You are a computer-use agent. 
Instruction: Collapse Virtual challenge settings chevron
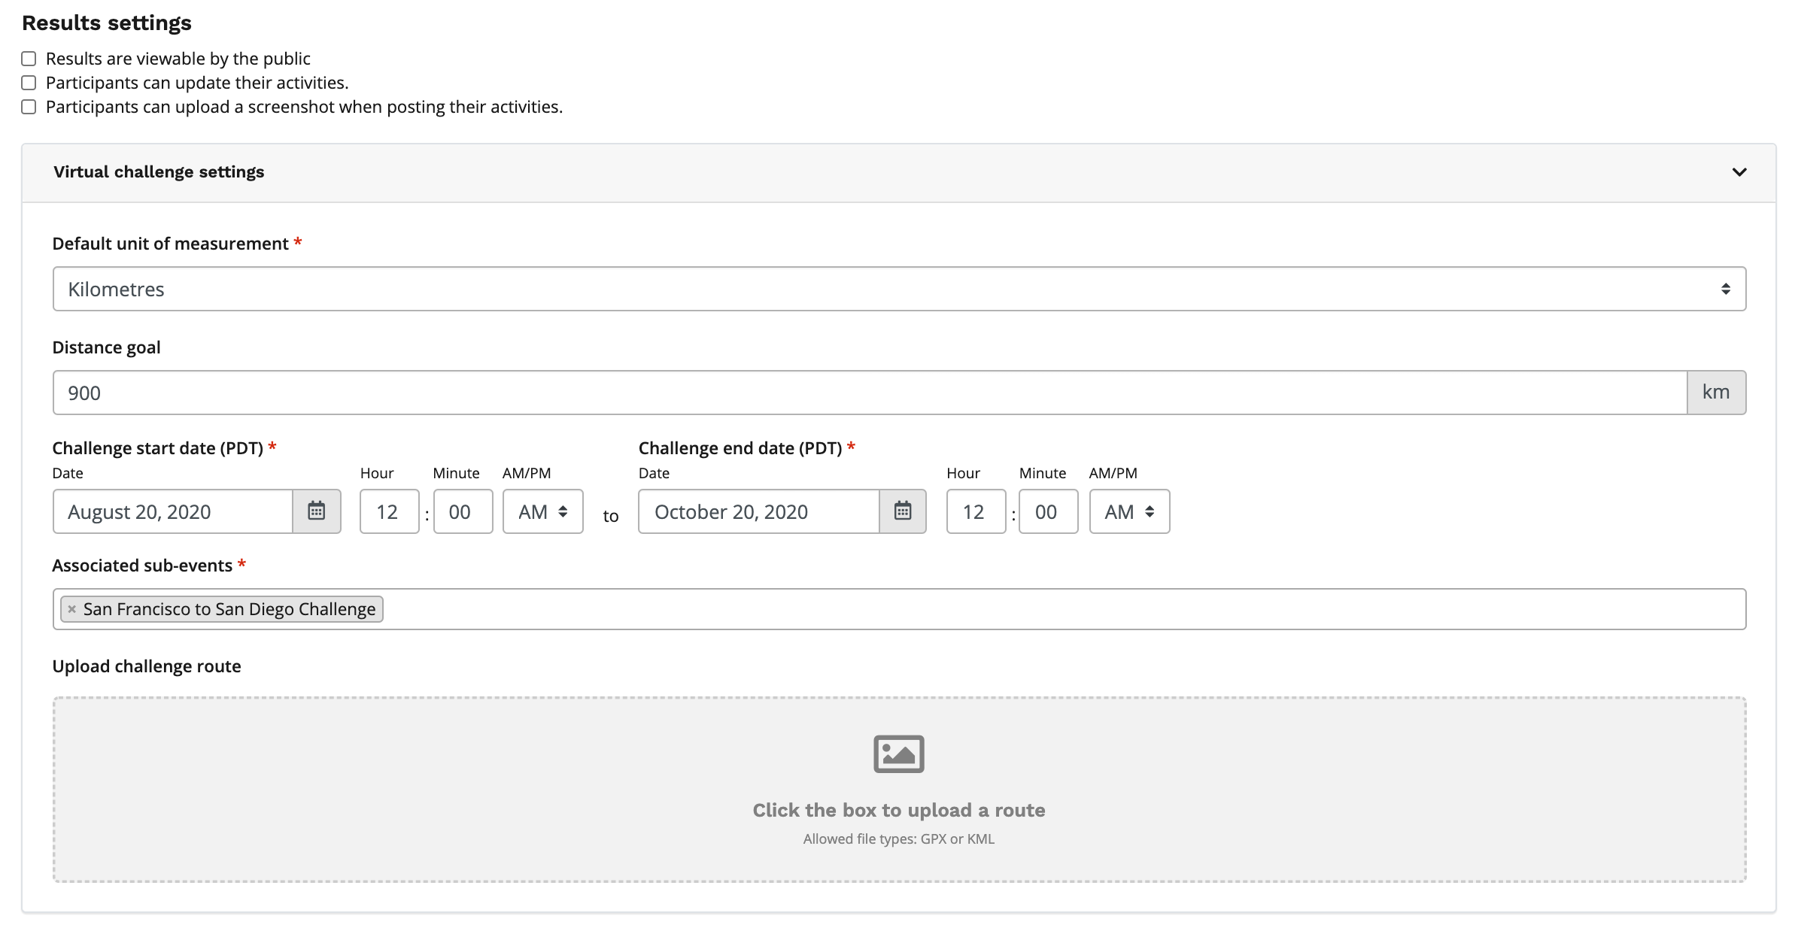[x=1739, y=172]
